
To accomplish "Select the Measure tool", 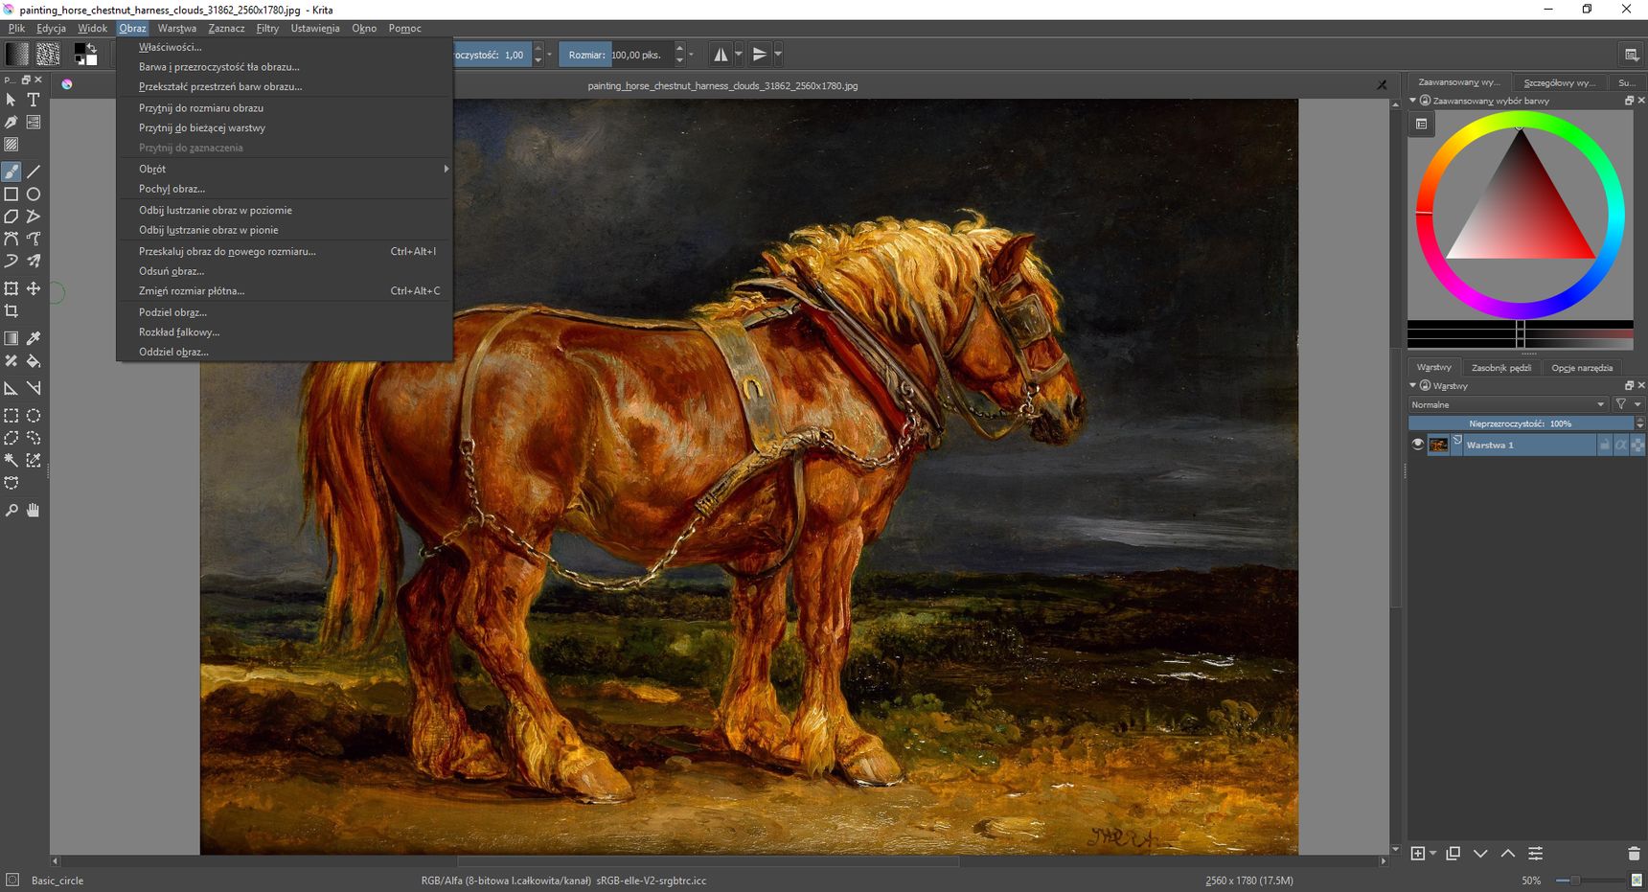I will [x=34, y=388].
